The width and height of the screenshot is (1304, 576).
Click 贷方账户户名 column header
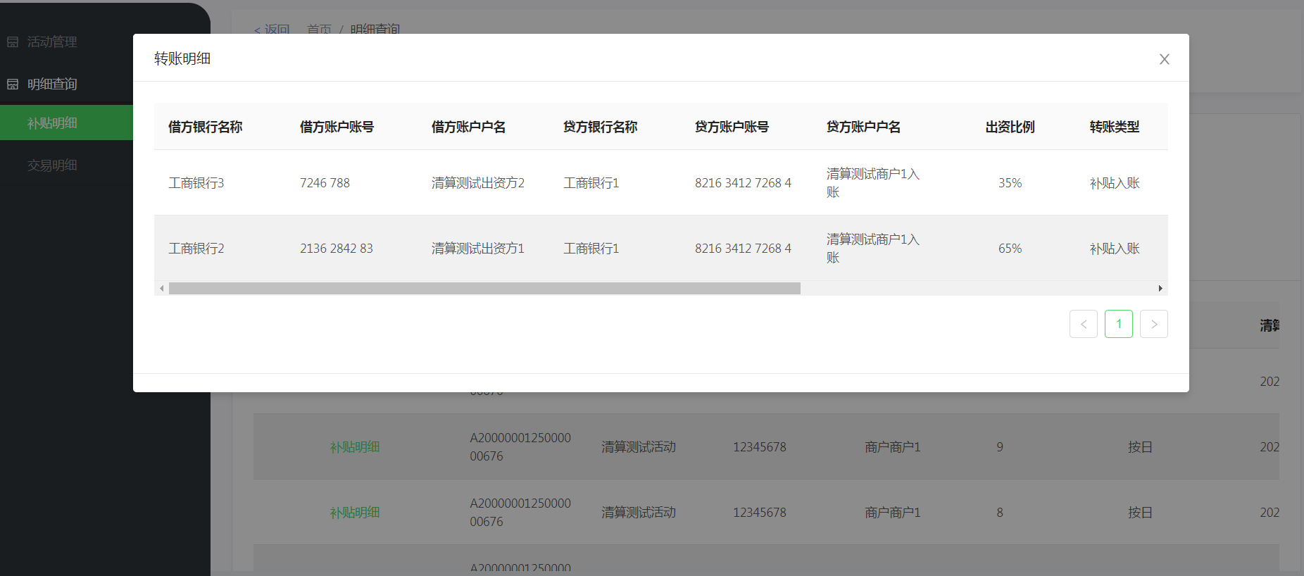point(863,127)
